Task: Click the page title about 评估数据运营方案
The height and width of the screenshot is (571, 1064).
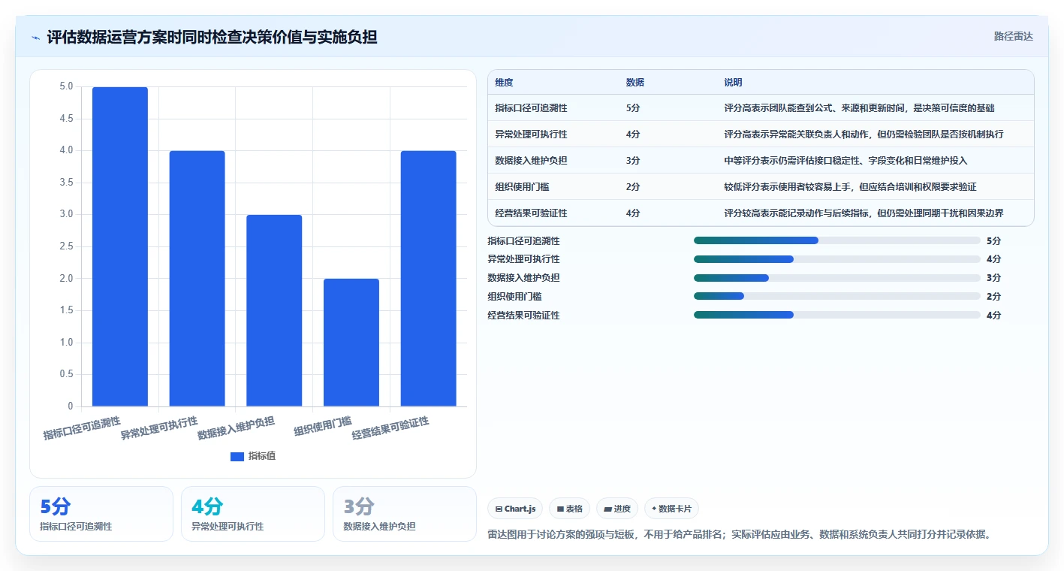Action: coord(212,37)
